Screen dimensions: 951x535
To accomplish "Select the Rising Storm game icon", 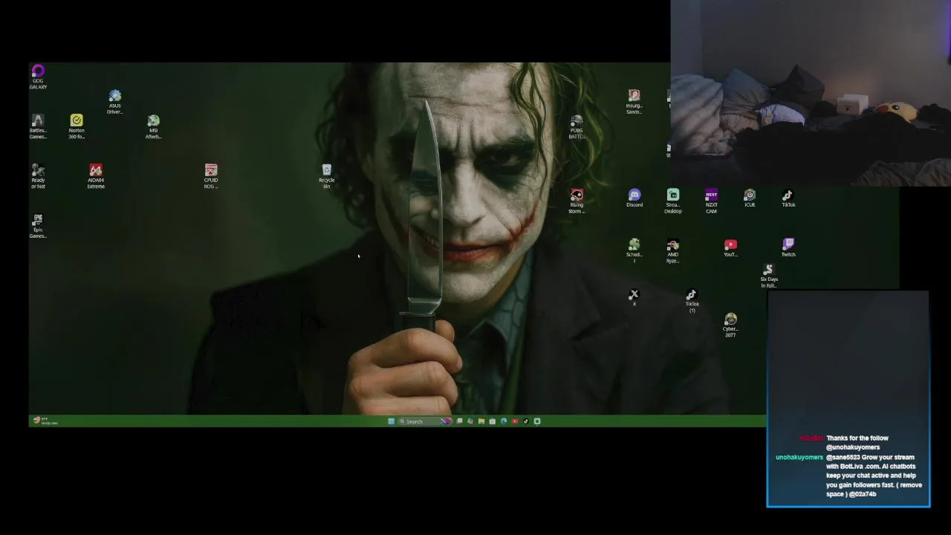I will 577,201.
